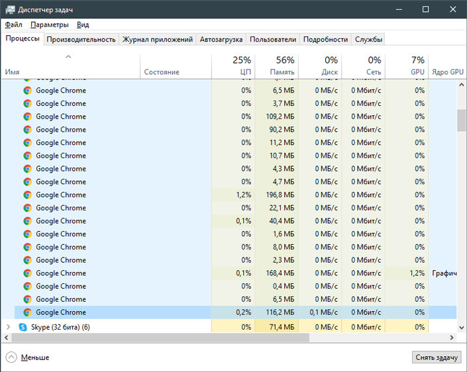The width and height of the screenshot is (467, 372).
Task: Sort by the ЦП column header
Action: tap(233, 66)
